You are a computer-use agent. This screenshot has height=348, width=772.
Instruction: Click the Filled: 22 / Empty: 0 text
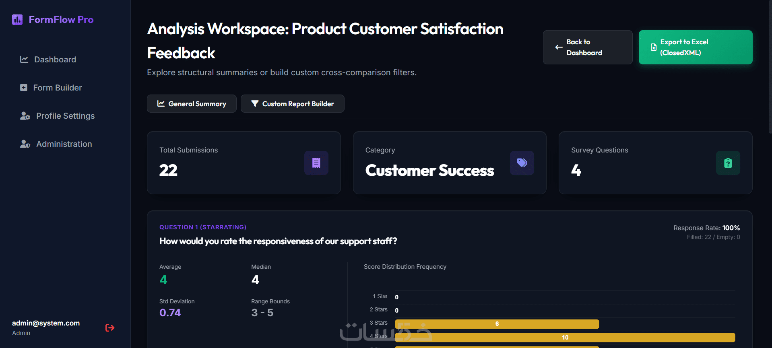pos(714,237)
